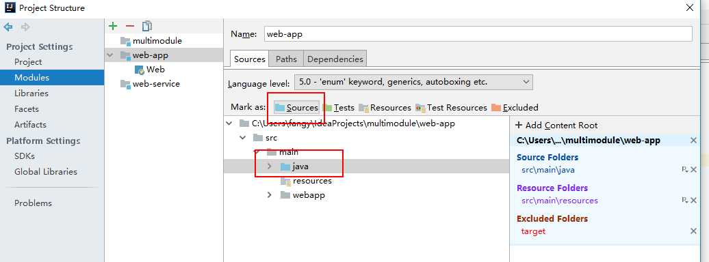The width and height of the screenshot is (709, 262).
Task: Expand the webapp folder node
Action: pos(270,195)
